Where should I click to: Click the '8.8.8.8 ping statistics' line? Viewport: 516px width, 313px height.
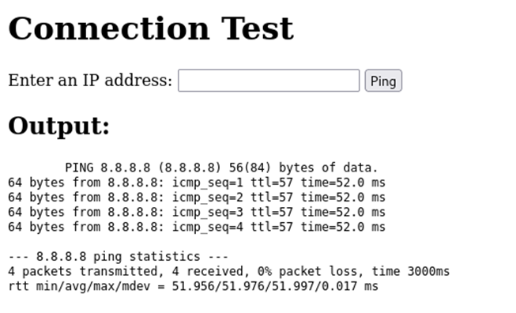(x=119, y=256)
